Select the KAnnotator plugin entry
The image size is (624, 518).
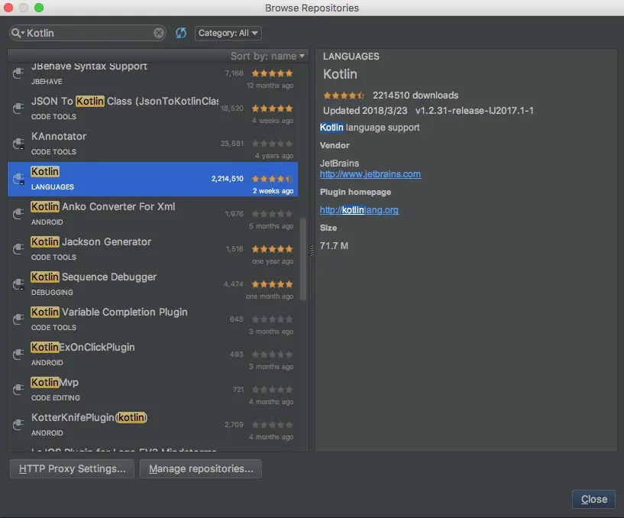click(153, 144)
